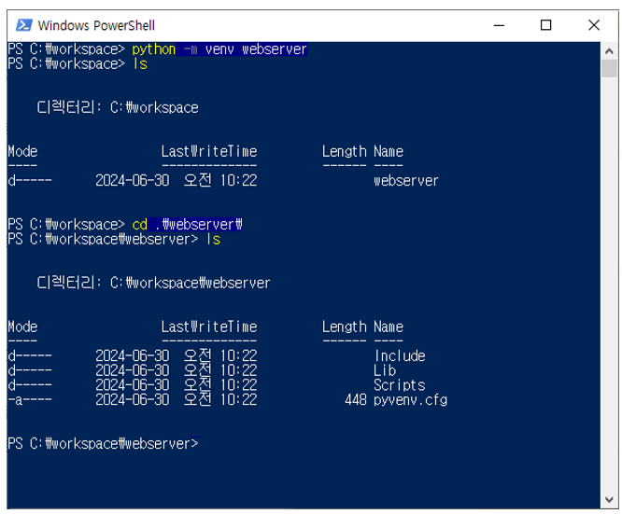This screenshot has width=622, height=514.
Task: Close the Windows PowerShell window
Action: (x=593, y=25)
